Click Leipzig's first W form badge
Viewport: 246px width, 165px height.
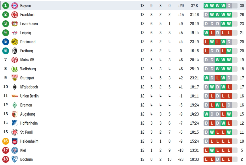click(x=206, y=33)
